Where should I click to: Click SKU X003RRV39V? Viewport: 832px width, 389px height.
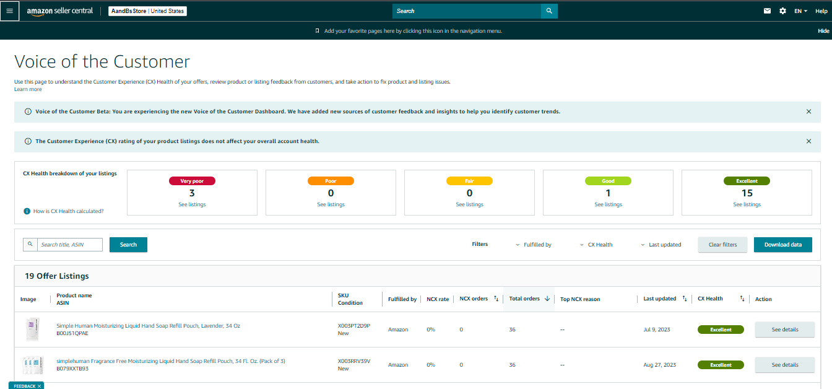pos(354,361)
